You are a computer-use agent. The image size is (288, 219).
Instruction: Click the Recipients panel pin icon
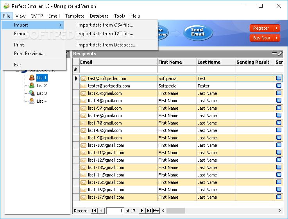click(x=280, y=53)
